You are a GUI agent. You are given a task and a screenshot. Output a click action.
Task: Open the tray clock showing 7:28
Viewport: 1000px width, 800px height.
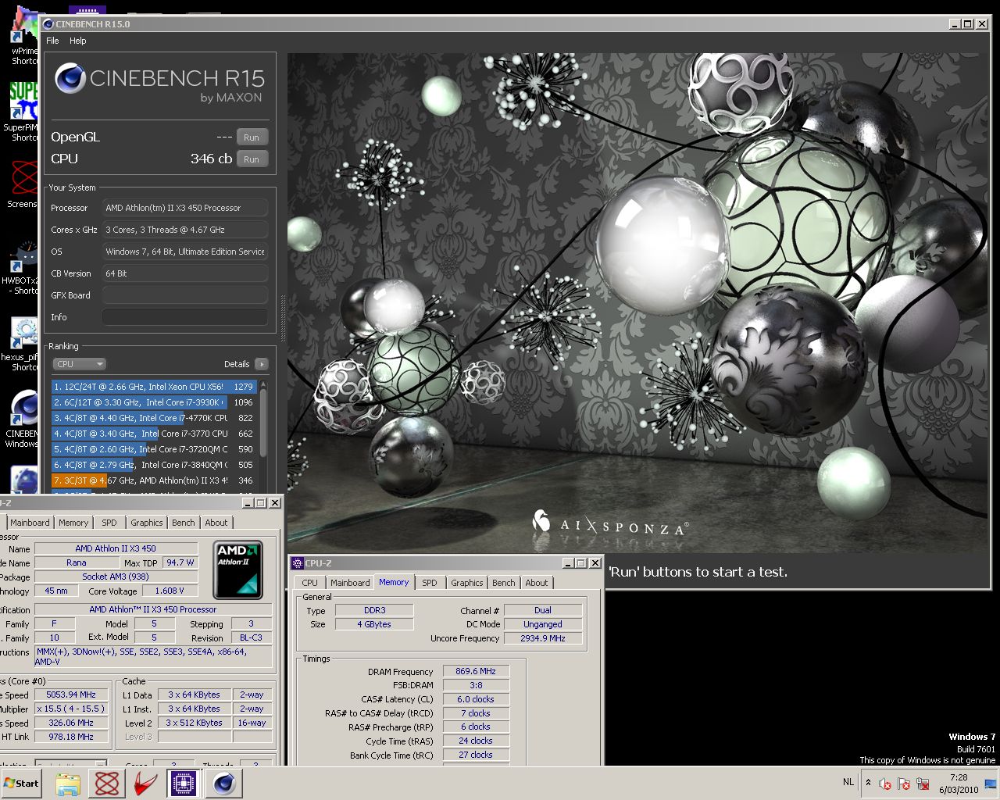tap(959, 784)
